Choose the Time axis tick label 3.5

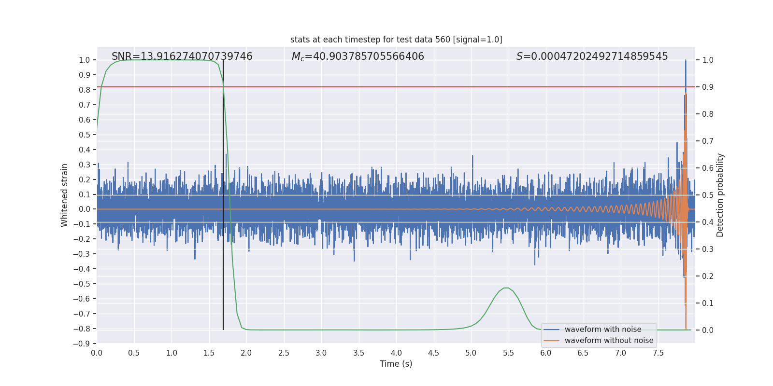point(358,353)
